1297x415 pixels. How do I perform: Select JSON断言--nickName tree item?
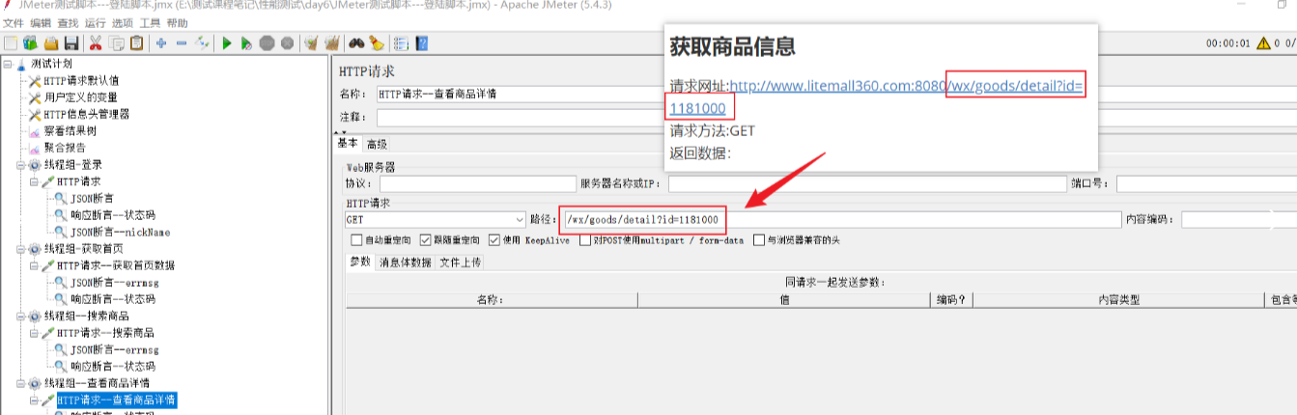121,232
